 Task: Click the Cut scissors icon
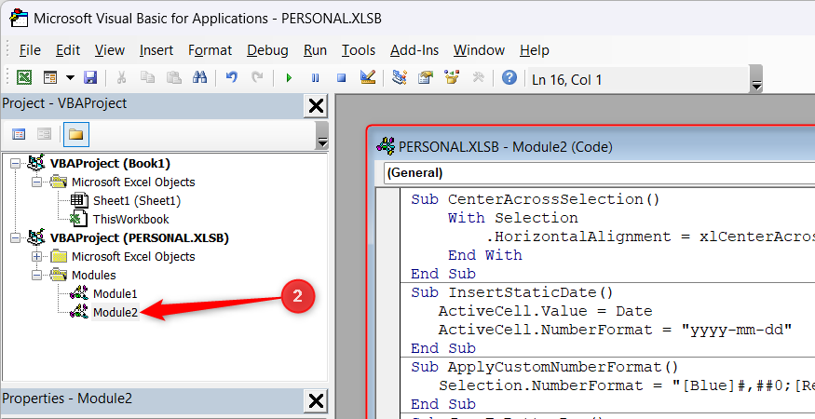[x=122, y=78]
